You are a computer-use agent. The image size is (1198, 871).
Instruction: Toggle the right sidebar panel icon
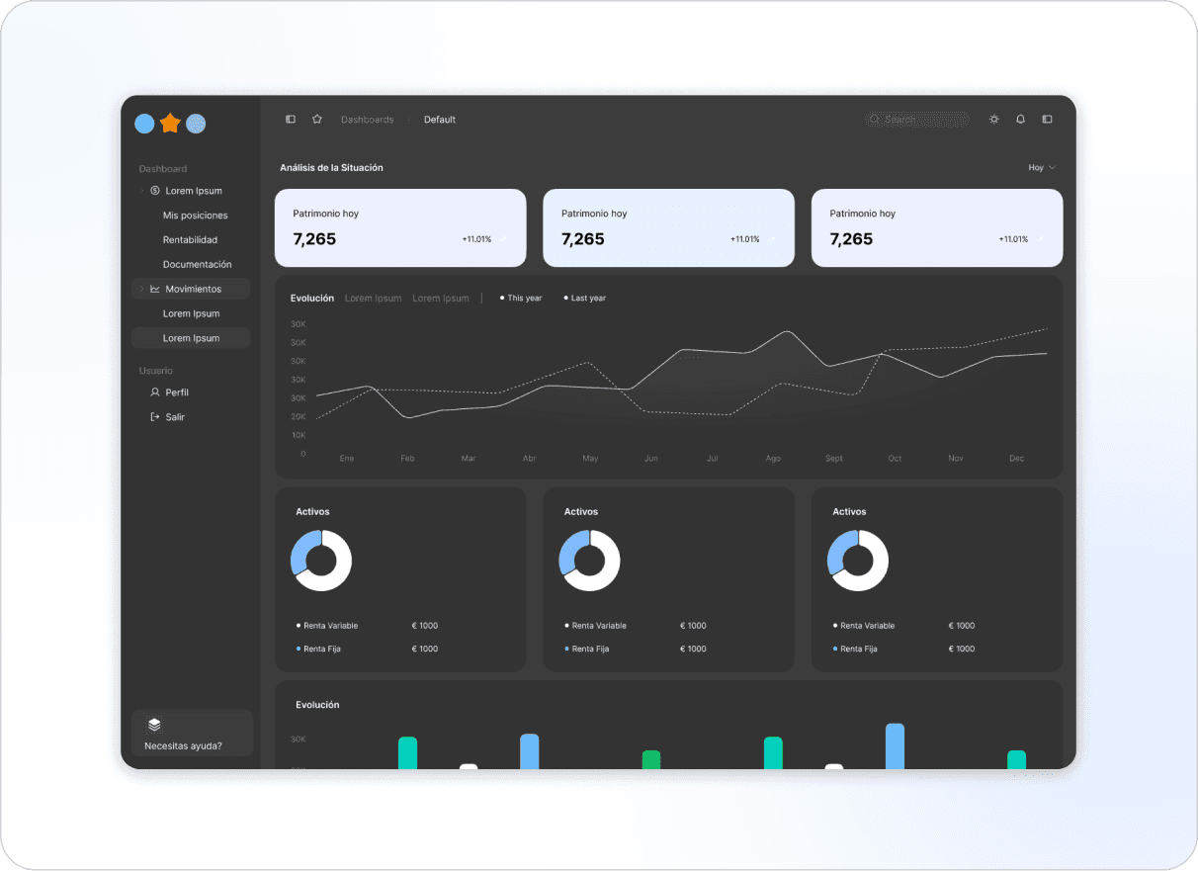pos(1047,120)
